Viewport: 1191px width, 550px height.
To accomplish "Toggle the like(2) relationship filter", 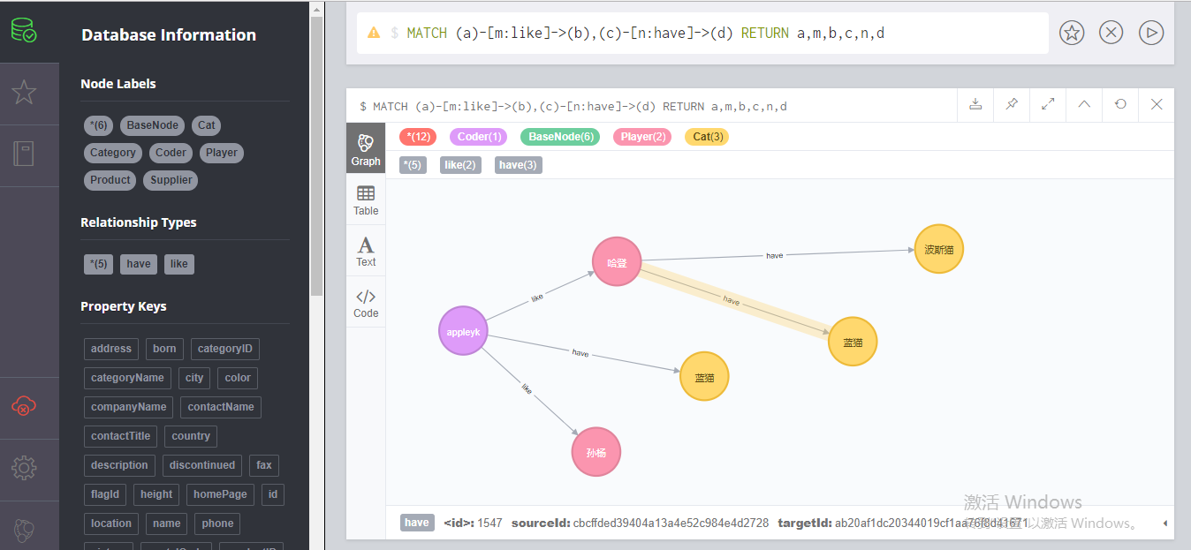I will pos(460,164).
